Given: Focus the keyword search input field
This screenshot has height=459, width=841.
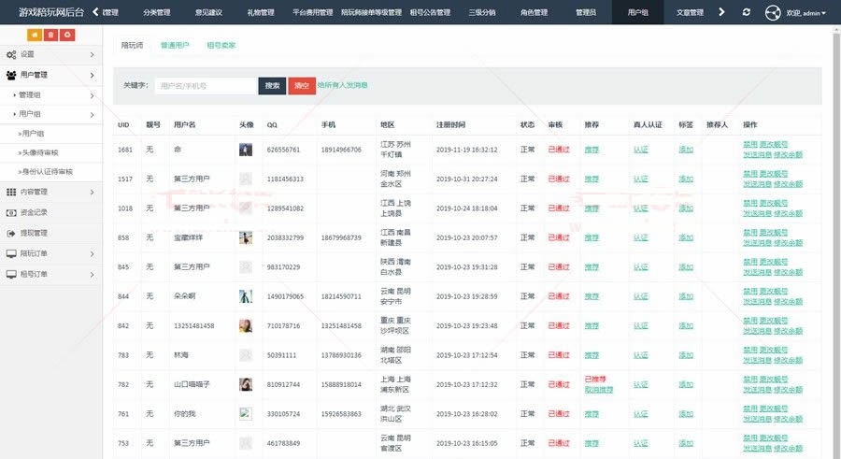Looking at the screenshot, I should 206,85.
